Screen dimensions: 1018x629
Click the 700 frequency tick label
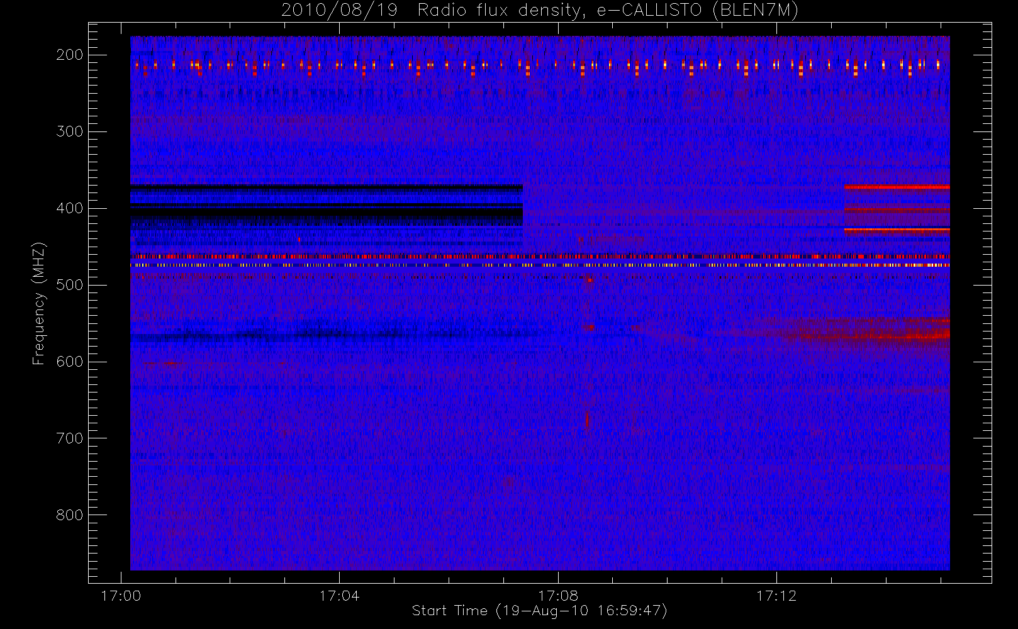click(x=69, y=438)
